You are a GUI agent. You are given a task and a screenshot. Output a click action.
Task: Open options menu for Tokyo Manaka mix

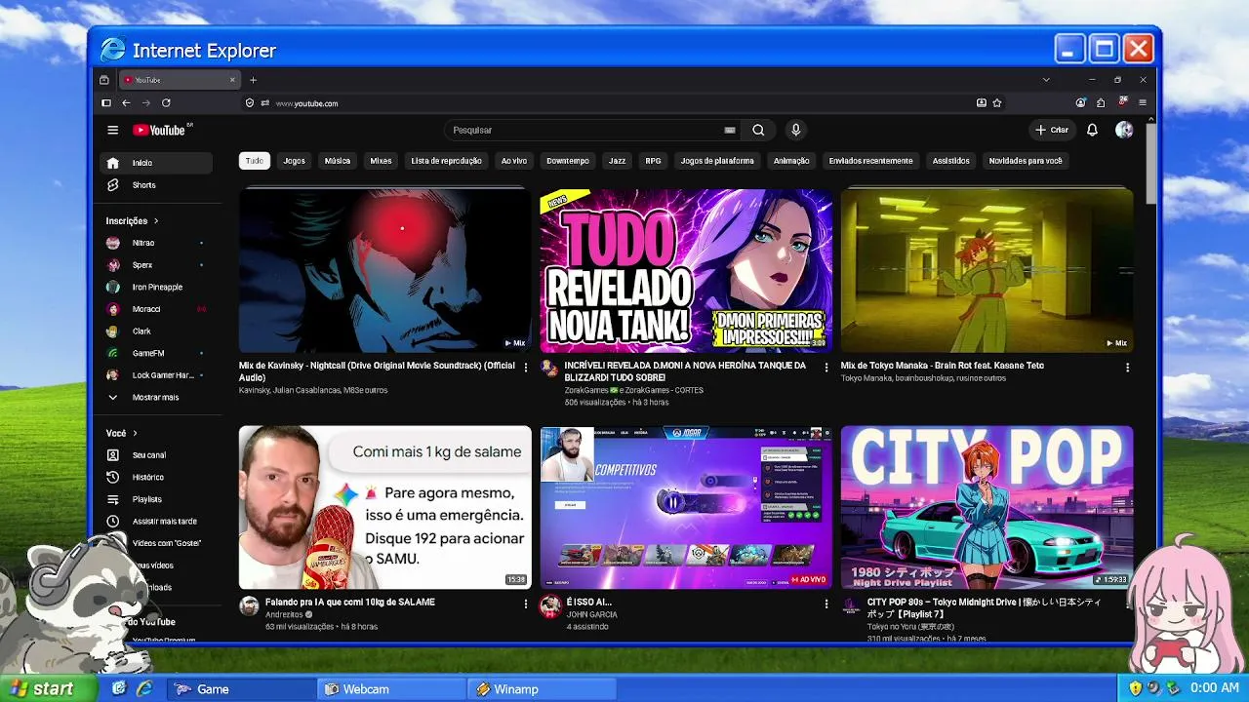(x=1127, y=368)
